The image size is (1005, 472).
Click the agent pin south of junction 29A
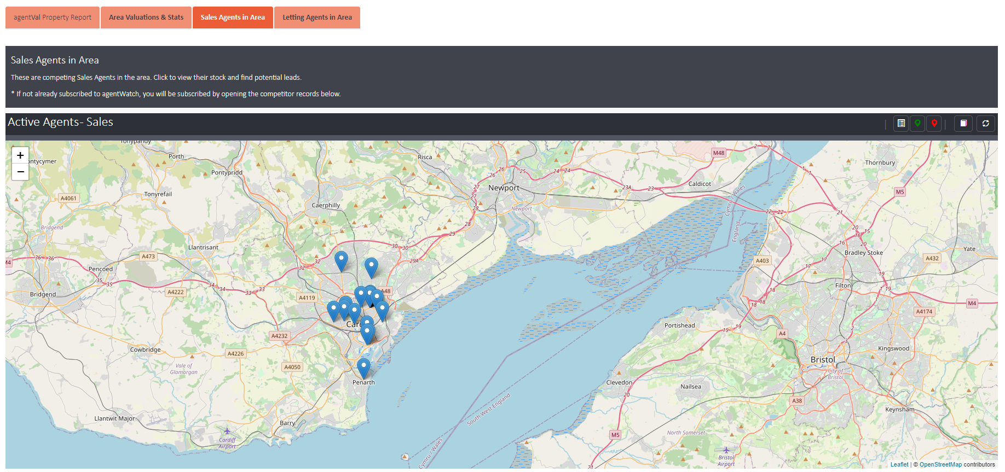pyautogui.click(x=371, y=266)
